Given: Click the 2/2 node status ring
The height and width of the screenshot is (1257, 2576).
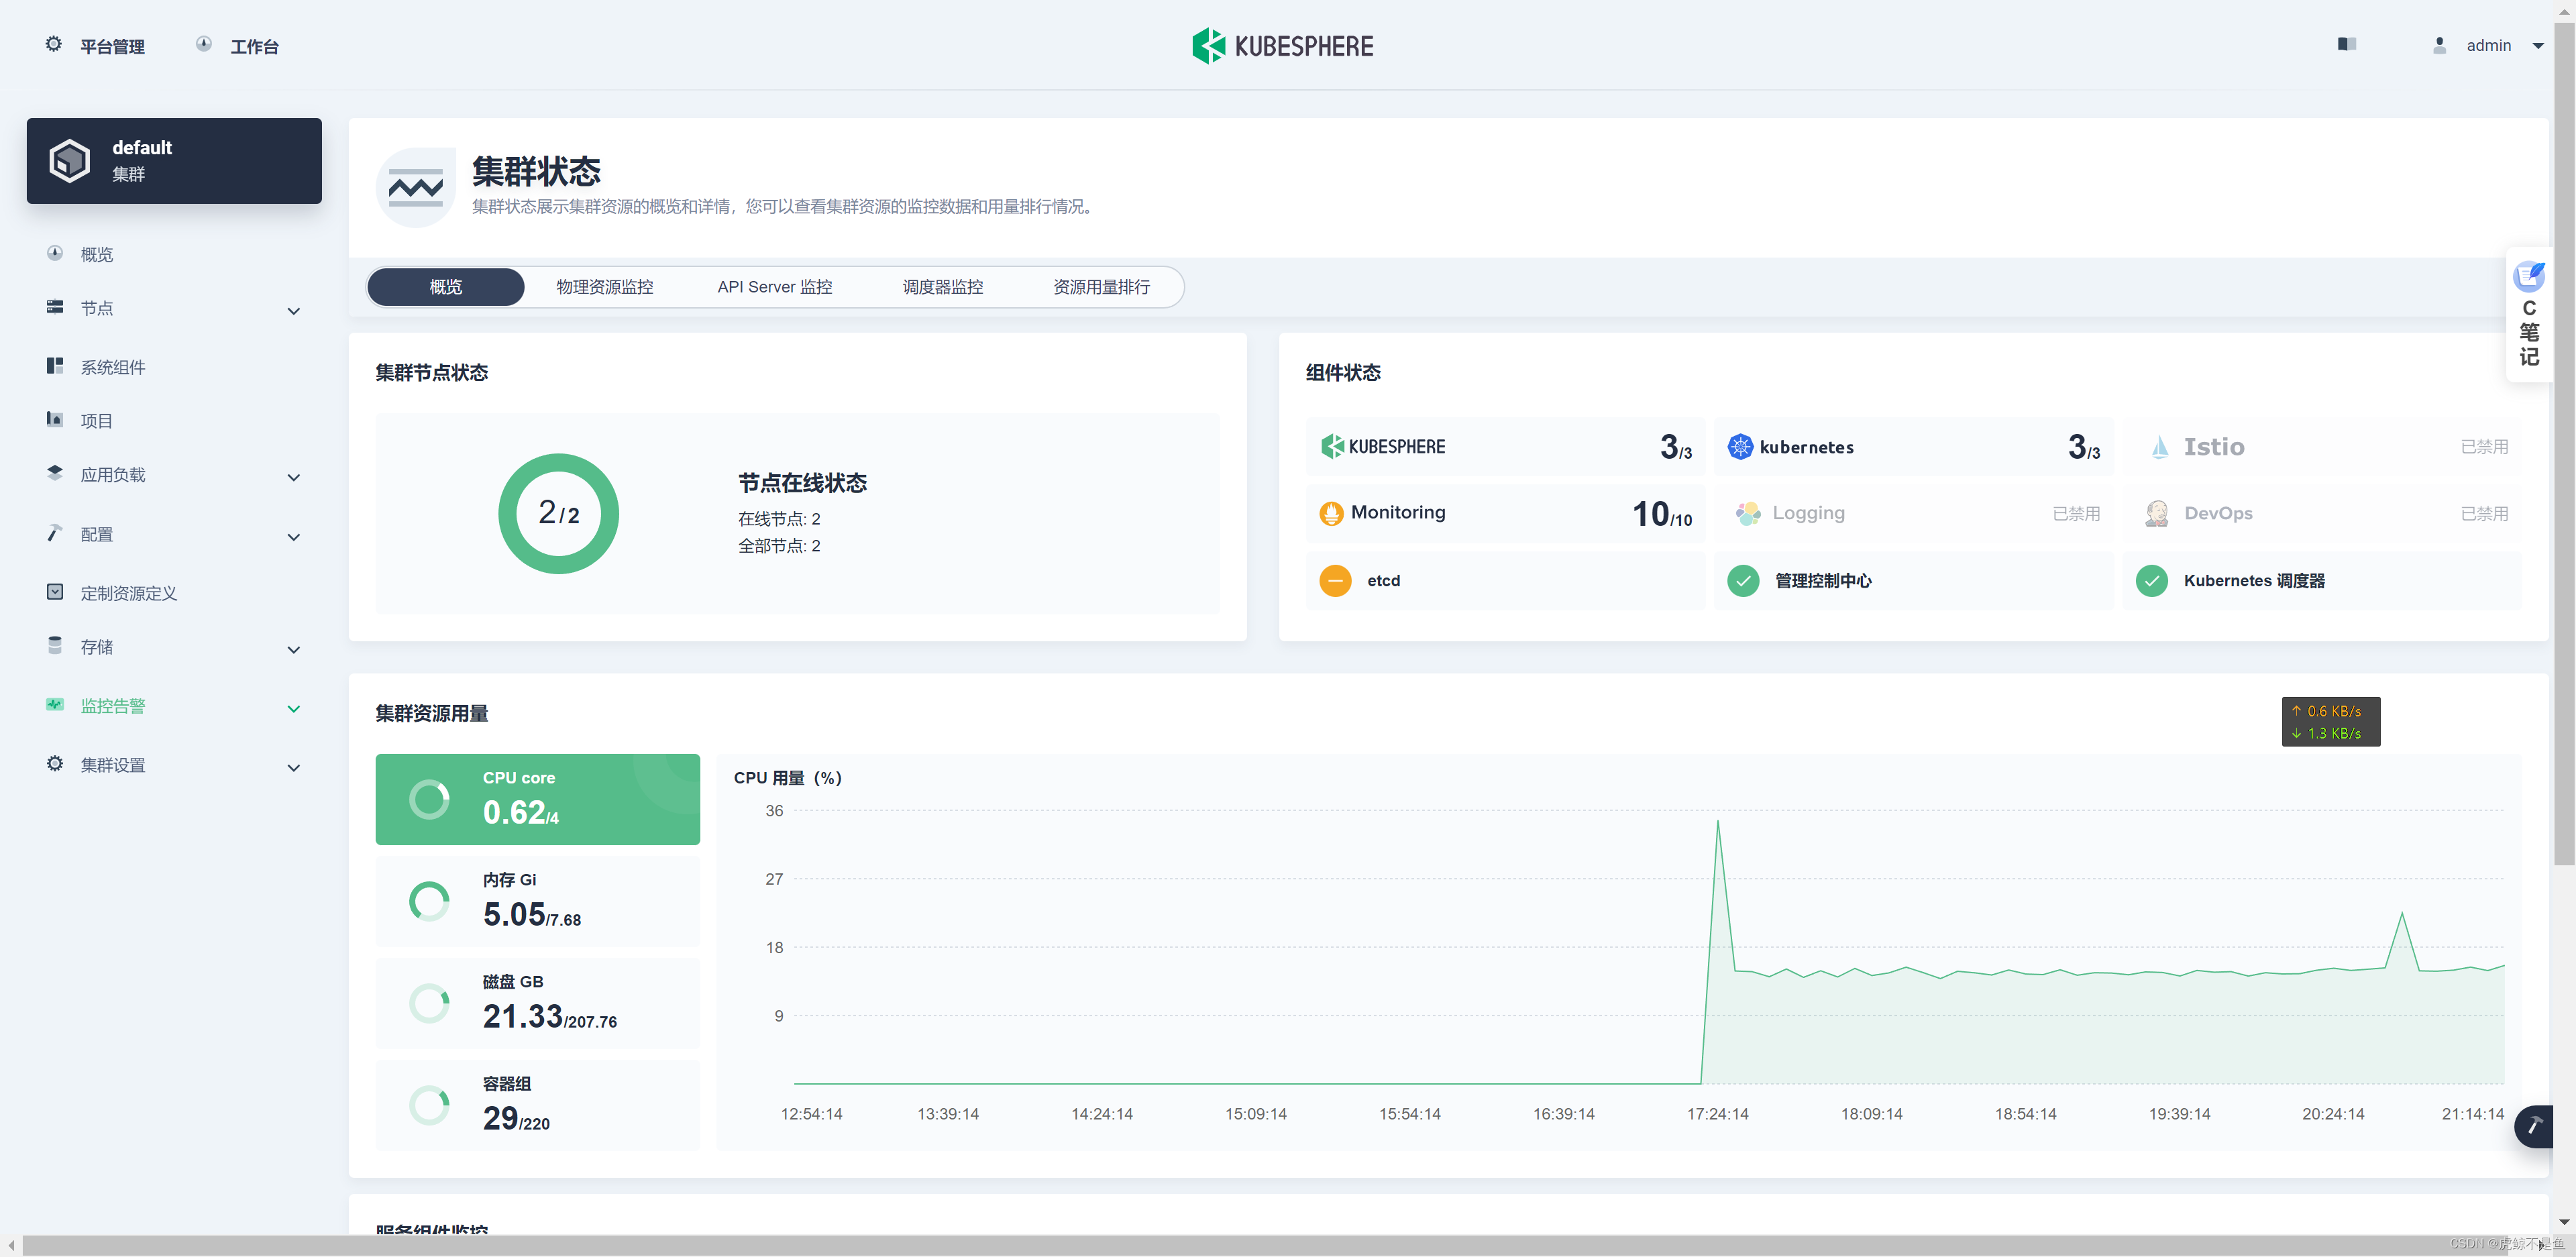Looking at the screenshot, I should click(x=559, y=514).
